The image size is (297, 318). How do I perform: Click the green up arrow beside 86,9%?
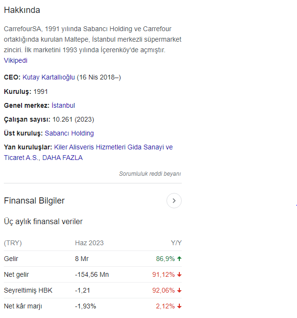click(x=179, y=259)
